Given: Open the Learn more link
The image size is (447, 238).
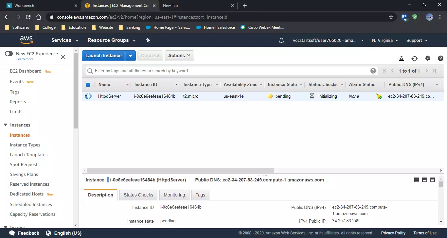Looking at the screenshot, I should 25,59.
